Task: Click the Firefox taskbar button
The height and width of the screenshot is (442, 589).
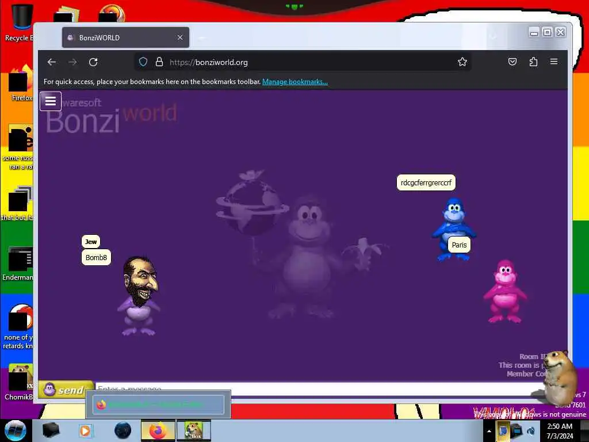Action: 158,430
